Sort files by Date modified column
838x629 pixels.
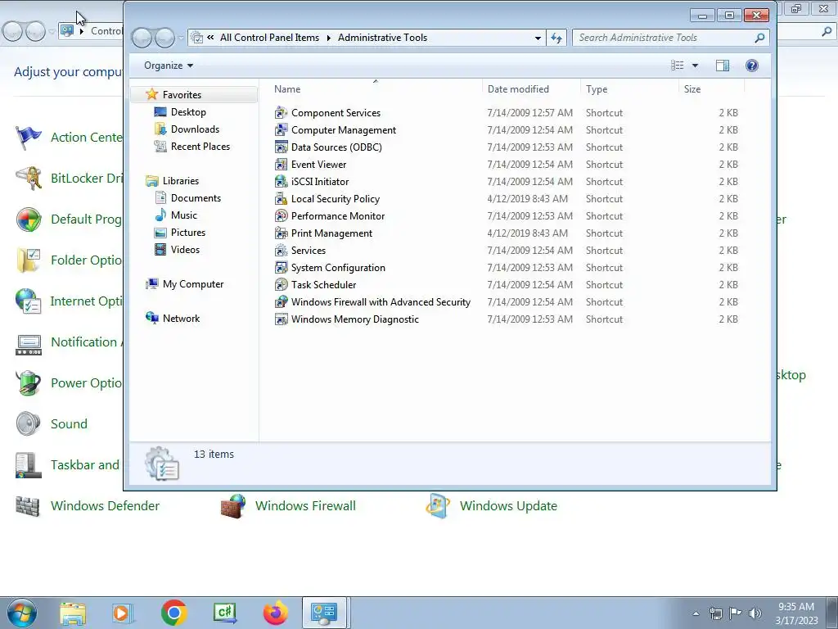click(518, 89)
